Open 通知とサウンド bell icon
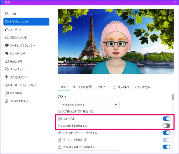 tap(7, 38)
